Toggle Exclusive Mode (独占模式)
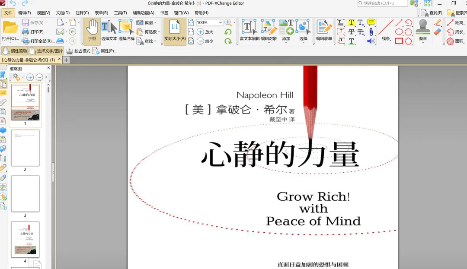467x269 pixels. [78, 51]
